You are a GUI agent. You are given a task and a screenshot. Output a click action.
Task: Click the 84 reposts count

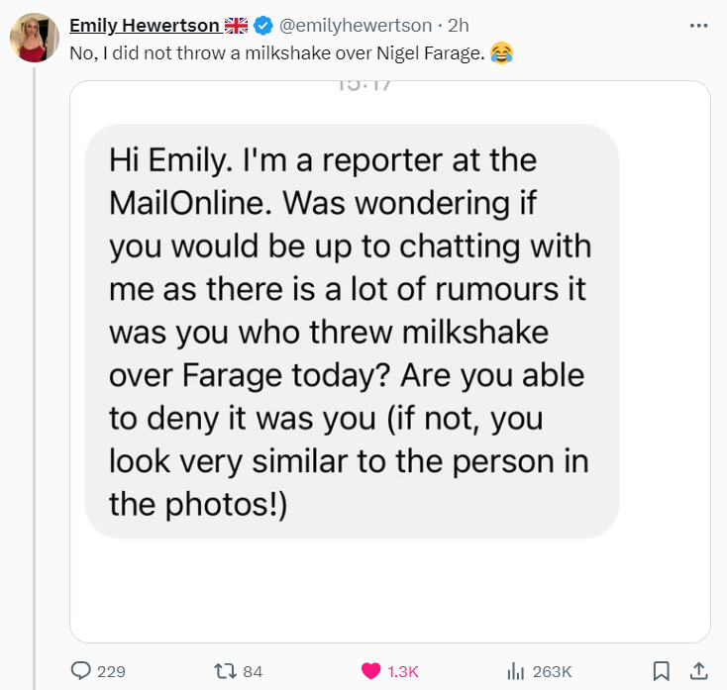pyautogui.click(x=253, y=671)
